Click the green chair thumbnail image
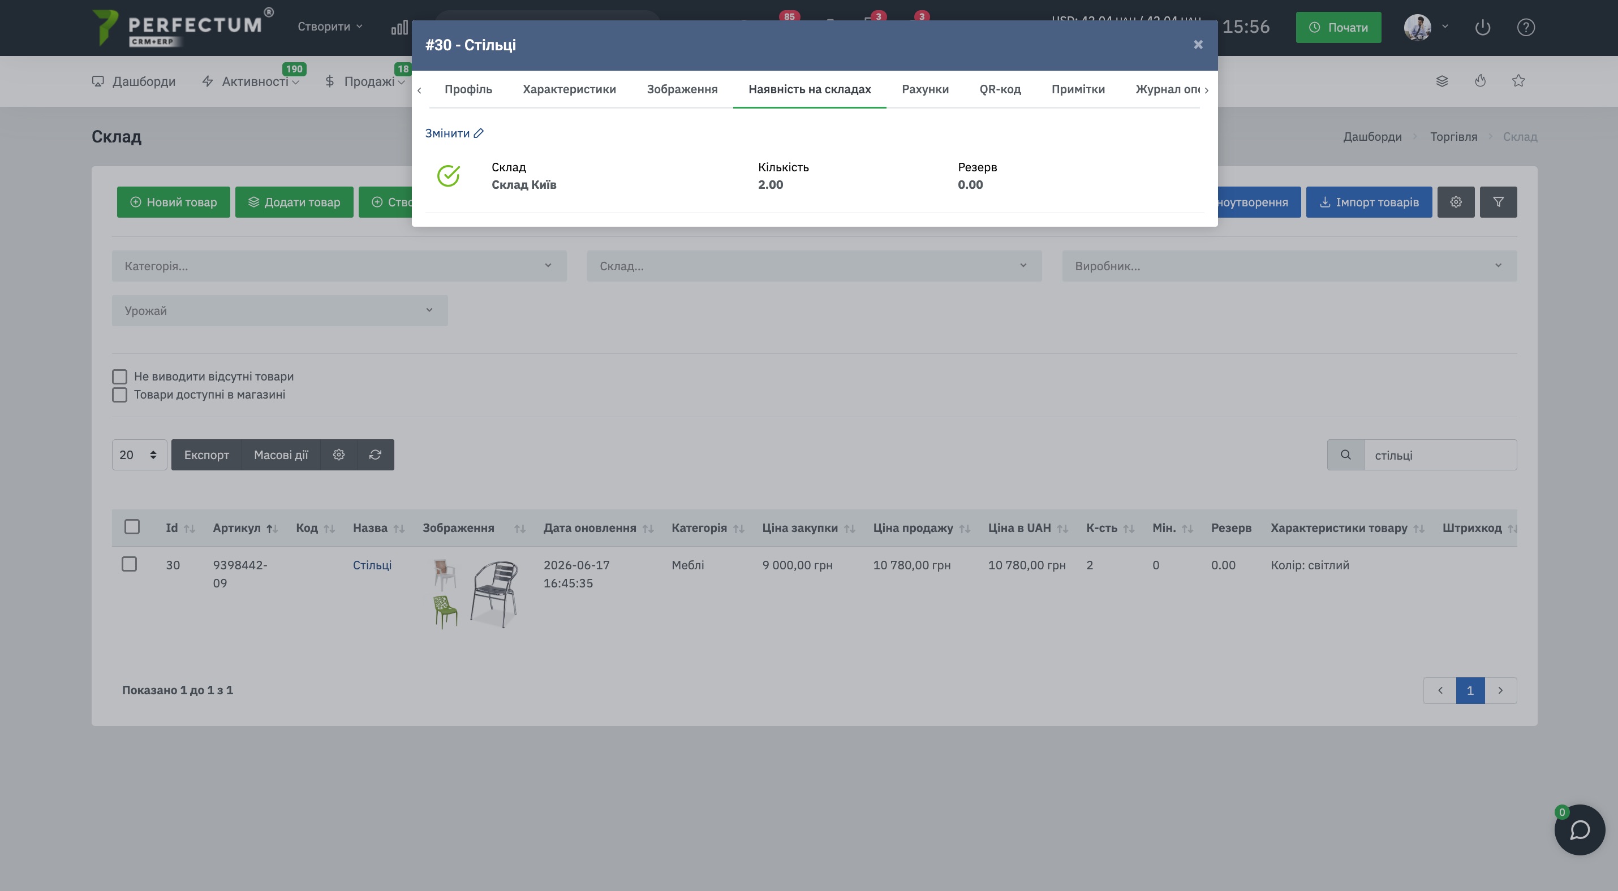This screenshot has height=891, width=1618. (445, 612)
